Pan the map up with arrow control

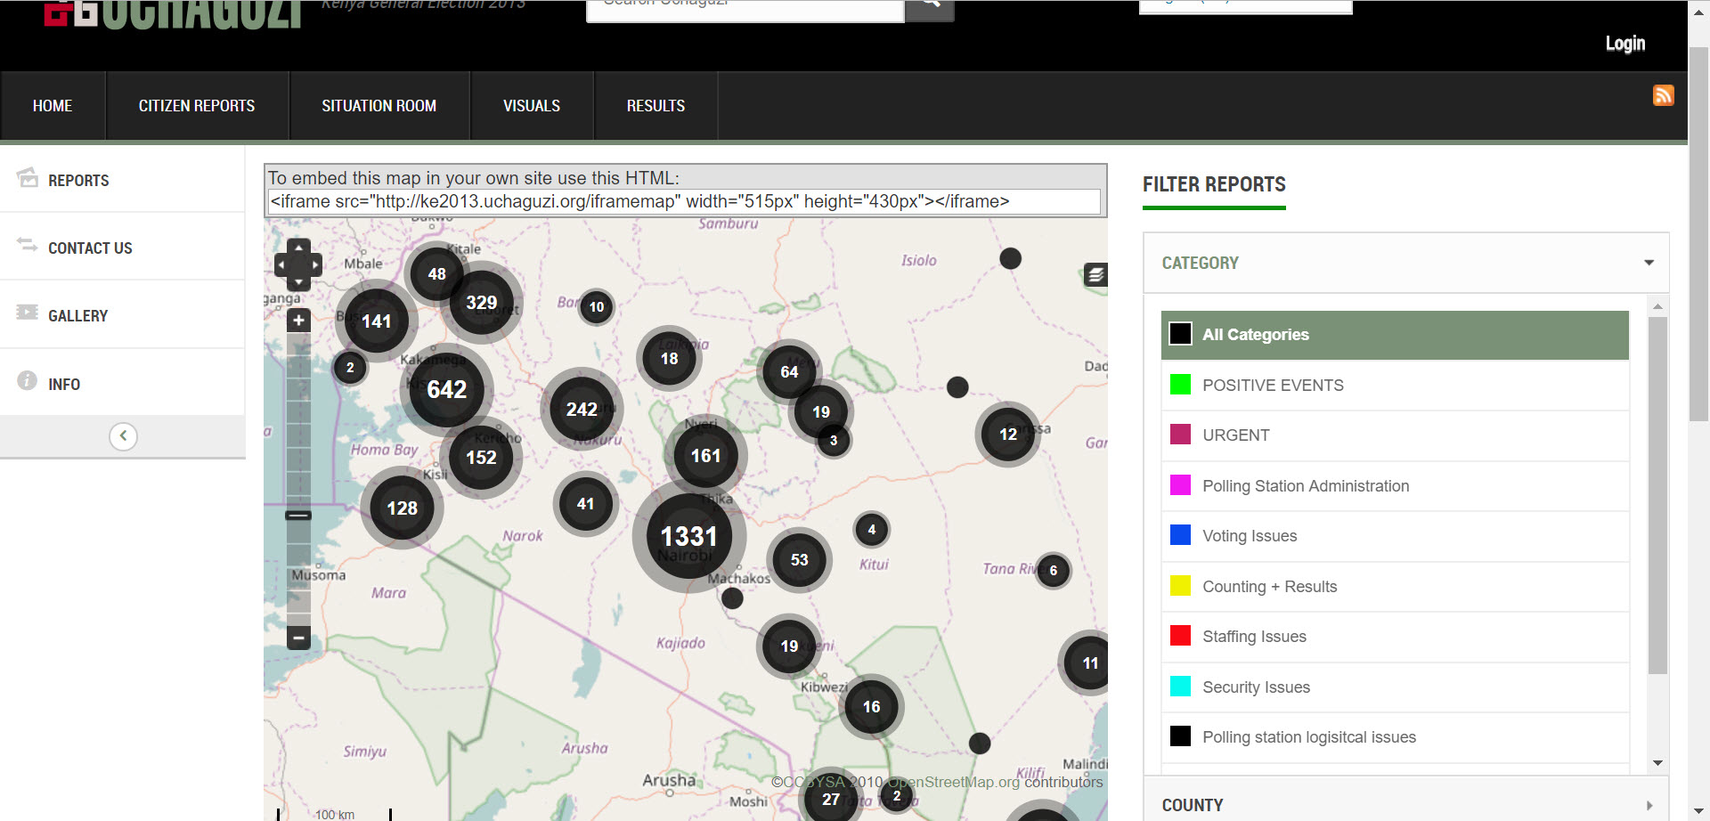[x=298, y=247]
